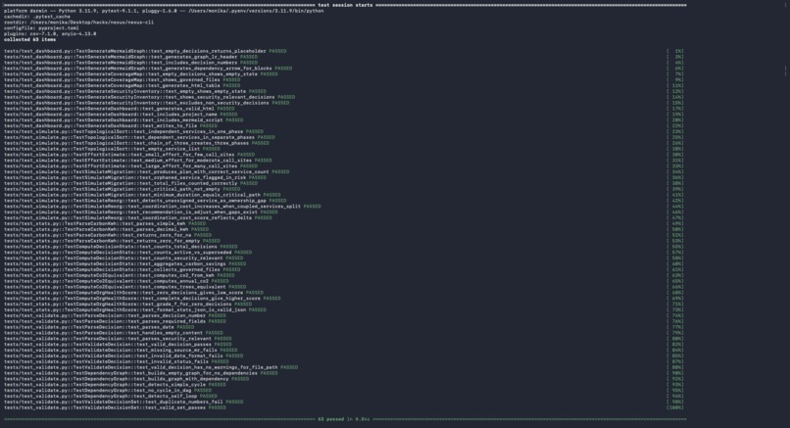
Task: Click the test_empty_decisions_shows_empty_state row
Action: pos(140,74)
